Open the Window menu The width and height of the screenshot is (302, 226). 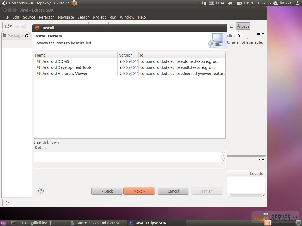pyautogui.click(x=127, y=17)
